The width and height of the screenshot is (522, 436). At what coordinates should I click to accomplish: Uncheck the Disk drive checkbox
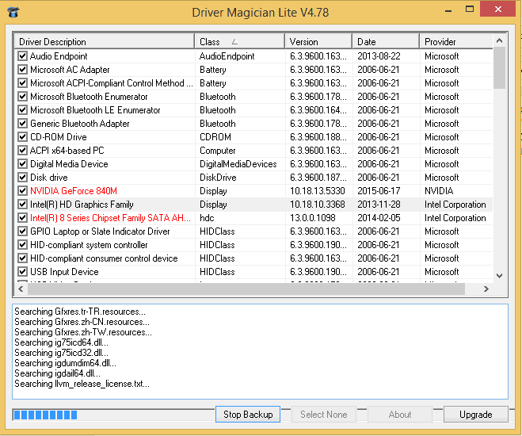point(22,178)
